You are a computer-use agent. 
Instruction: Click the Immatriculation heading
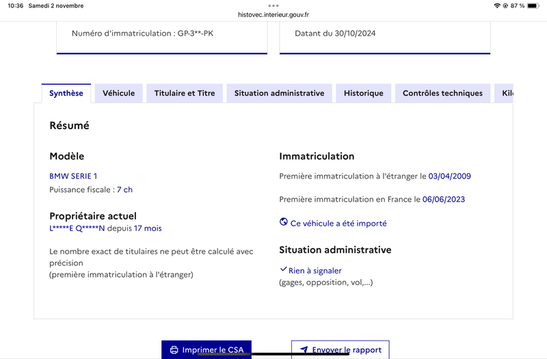click(317, 156)
